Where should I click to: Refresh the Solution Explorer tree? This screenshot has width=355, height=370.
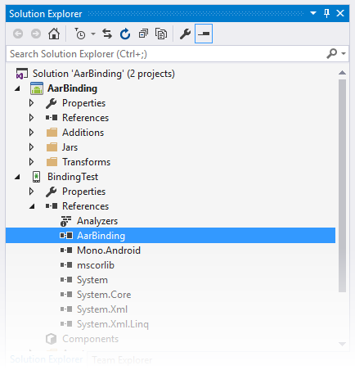point(125,34)
